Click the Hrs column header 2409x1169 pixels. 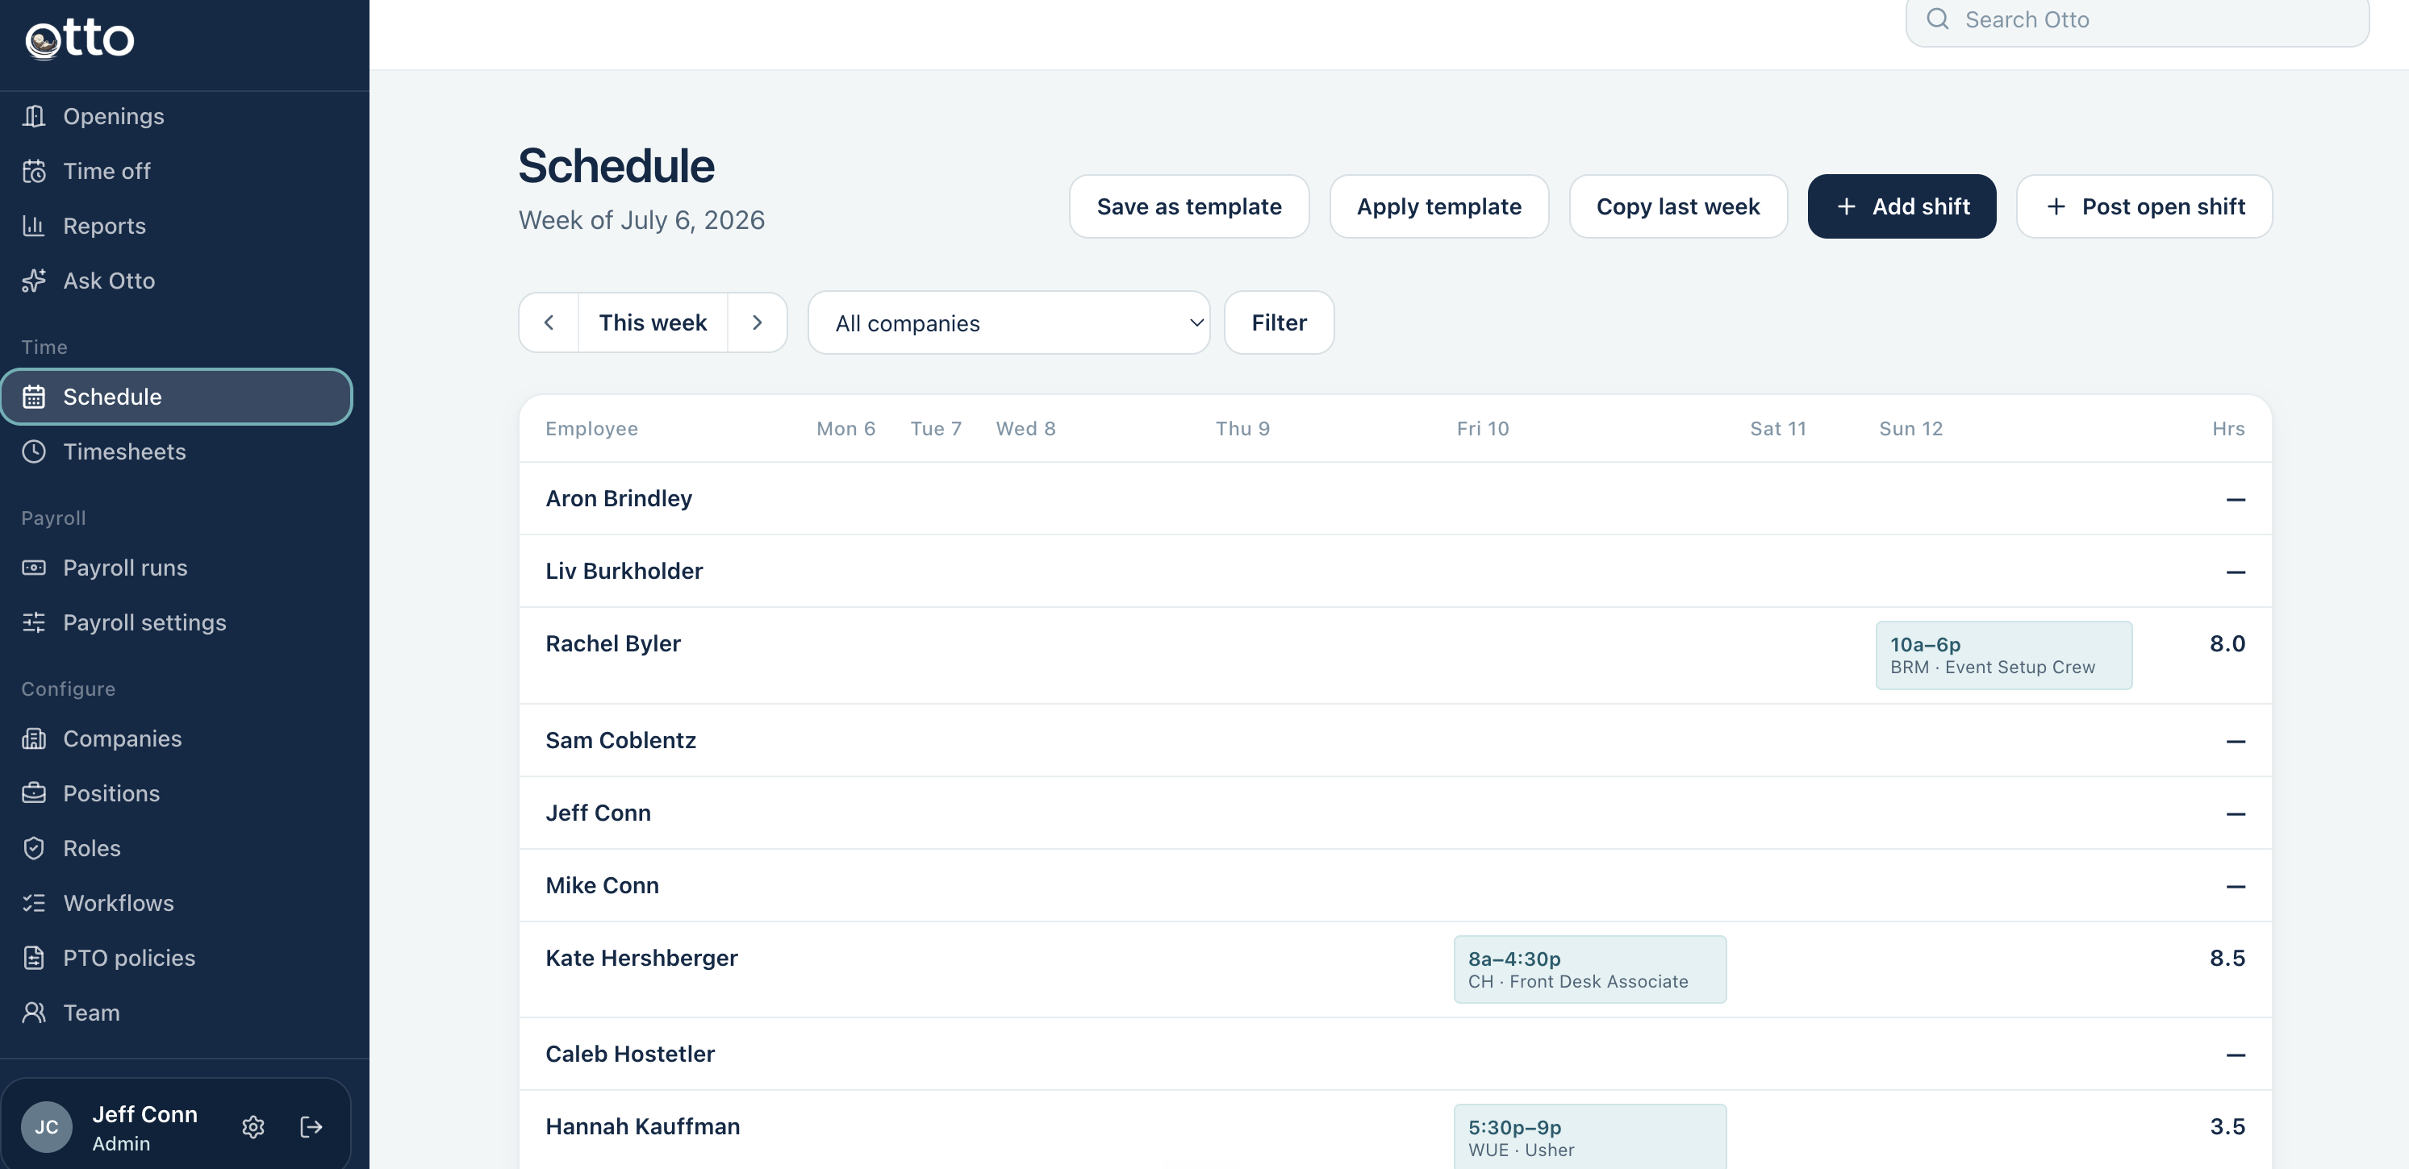point(2227,428)
